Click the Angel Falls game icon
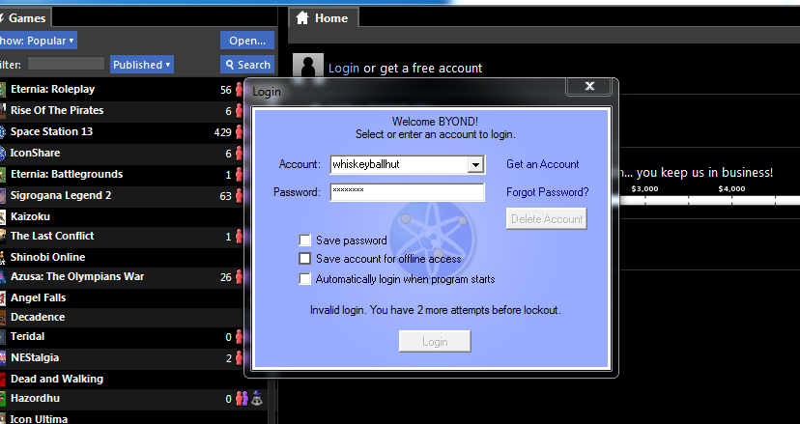Image resolution: width=800 pixels, height=424 pixels. (x=3, y=298)
